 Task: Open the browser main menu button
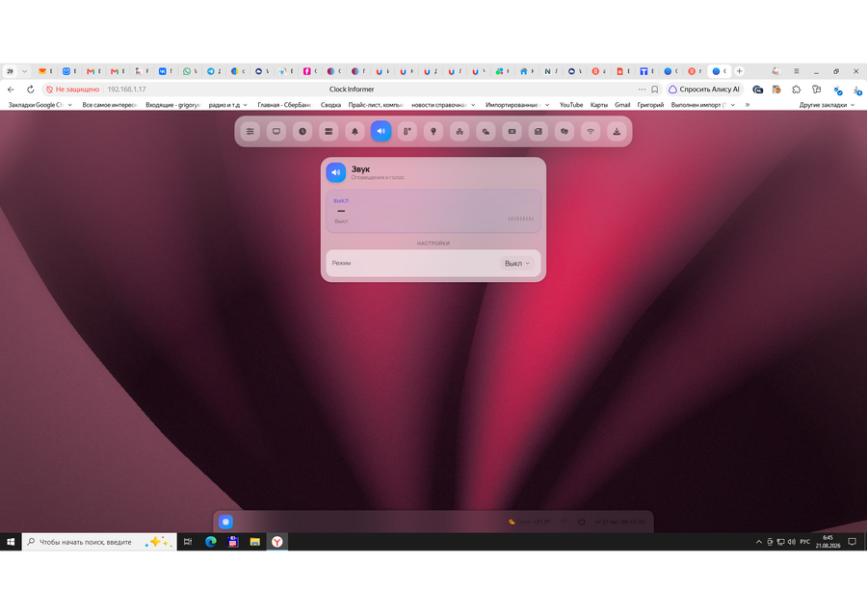(797, 71)
